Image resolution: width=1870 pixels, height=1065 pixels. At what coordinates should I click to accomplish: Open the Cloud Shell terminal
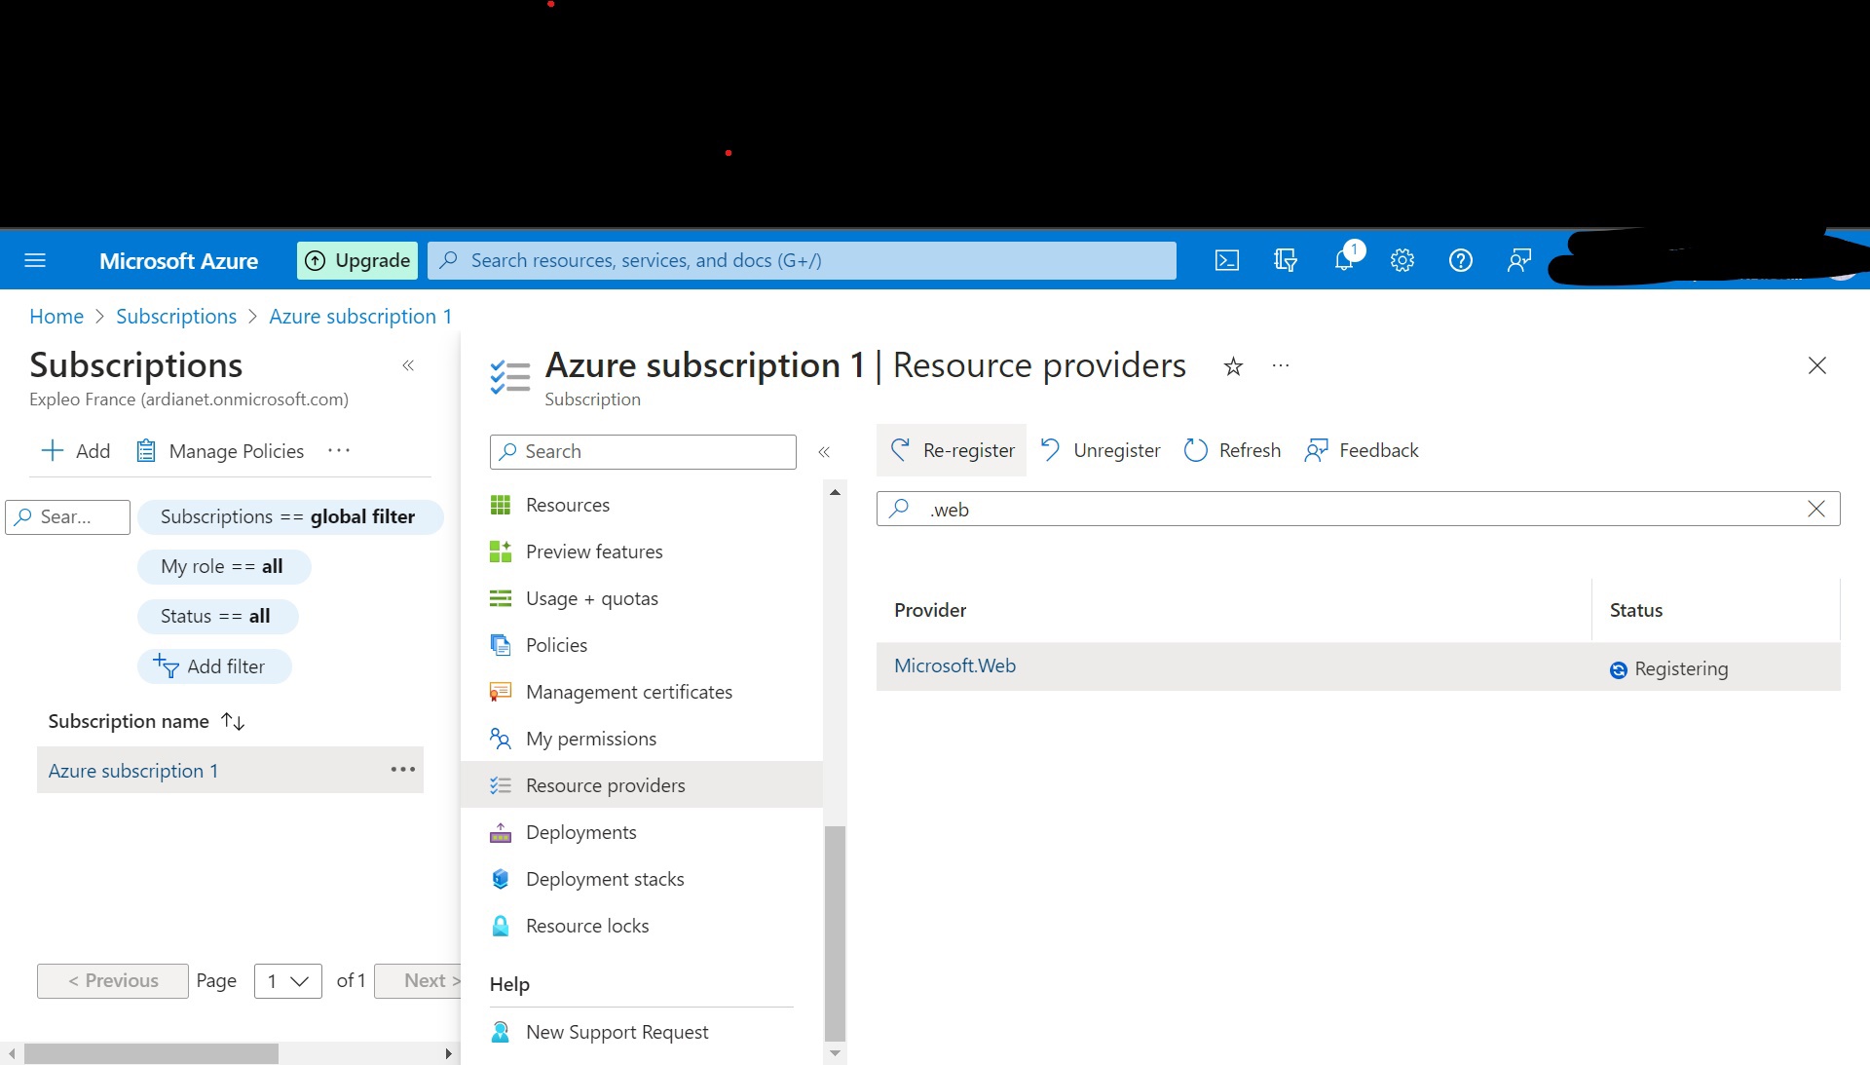1226,260
